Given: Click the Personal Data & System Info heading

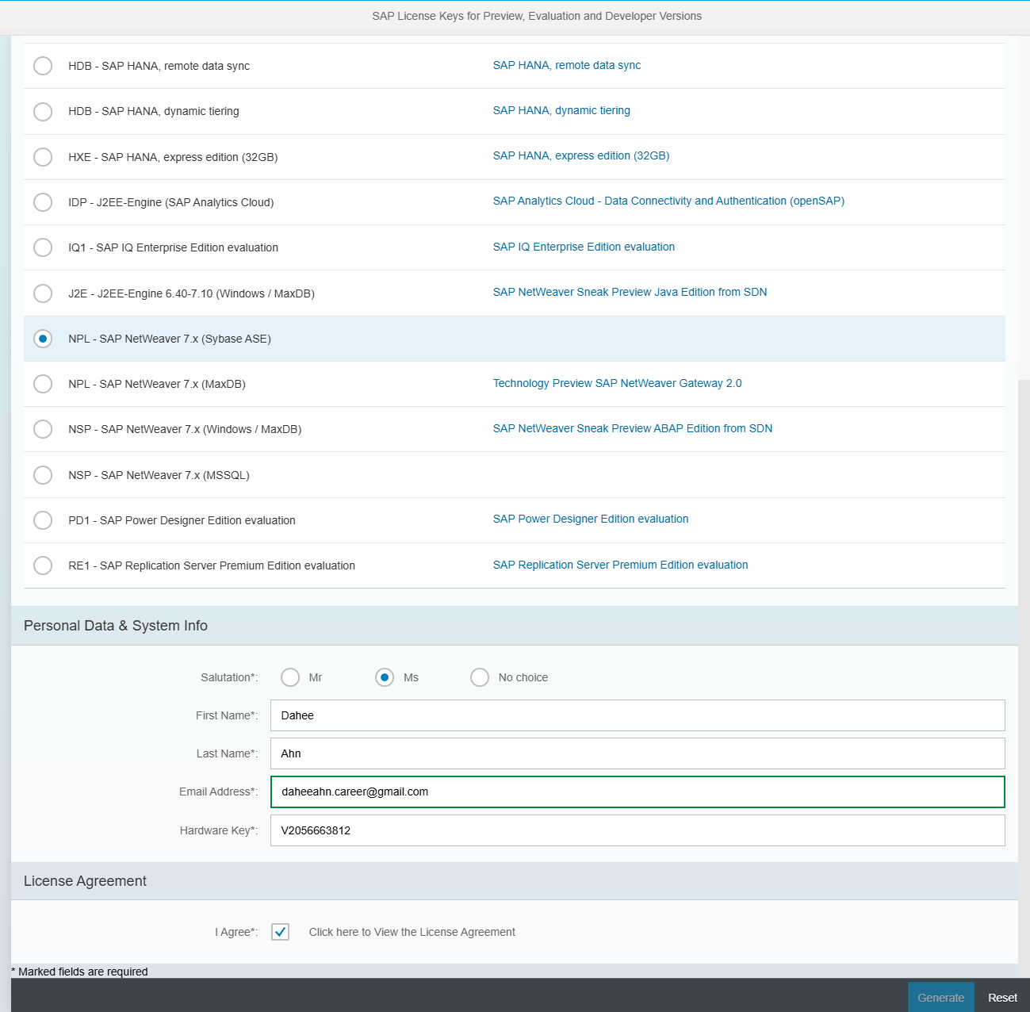Looking at the screenshot, I should tap(116, 626).
